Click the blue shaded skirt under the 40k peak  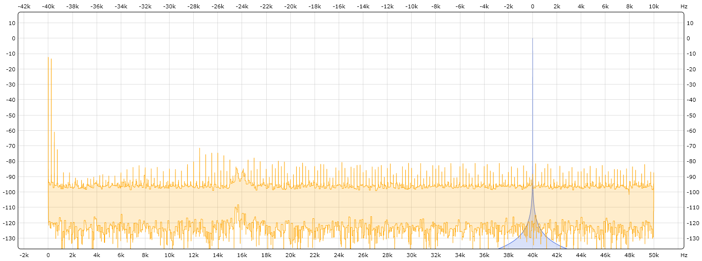(523, 241)
